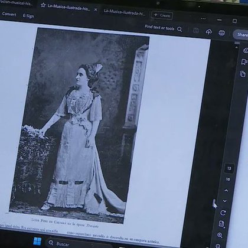Print the document

point(222,33)
